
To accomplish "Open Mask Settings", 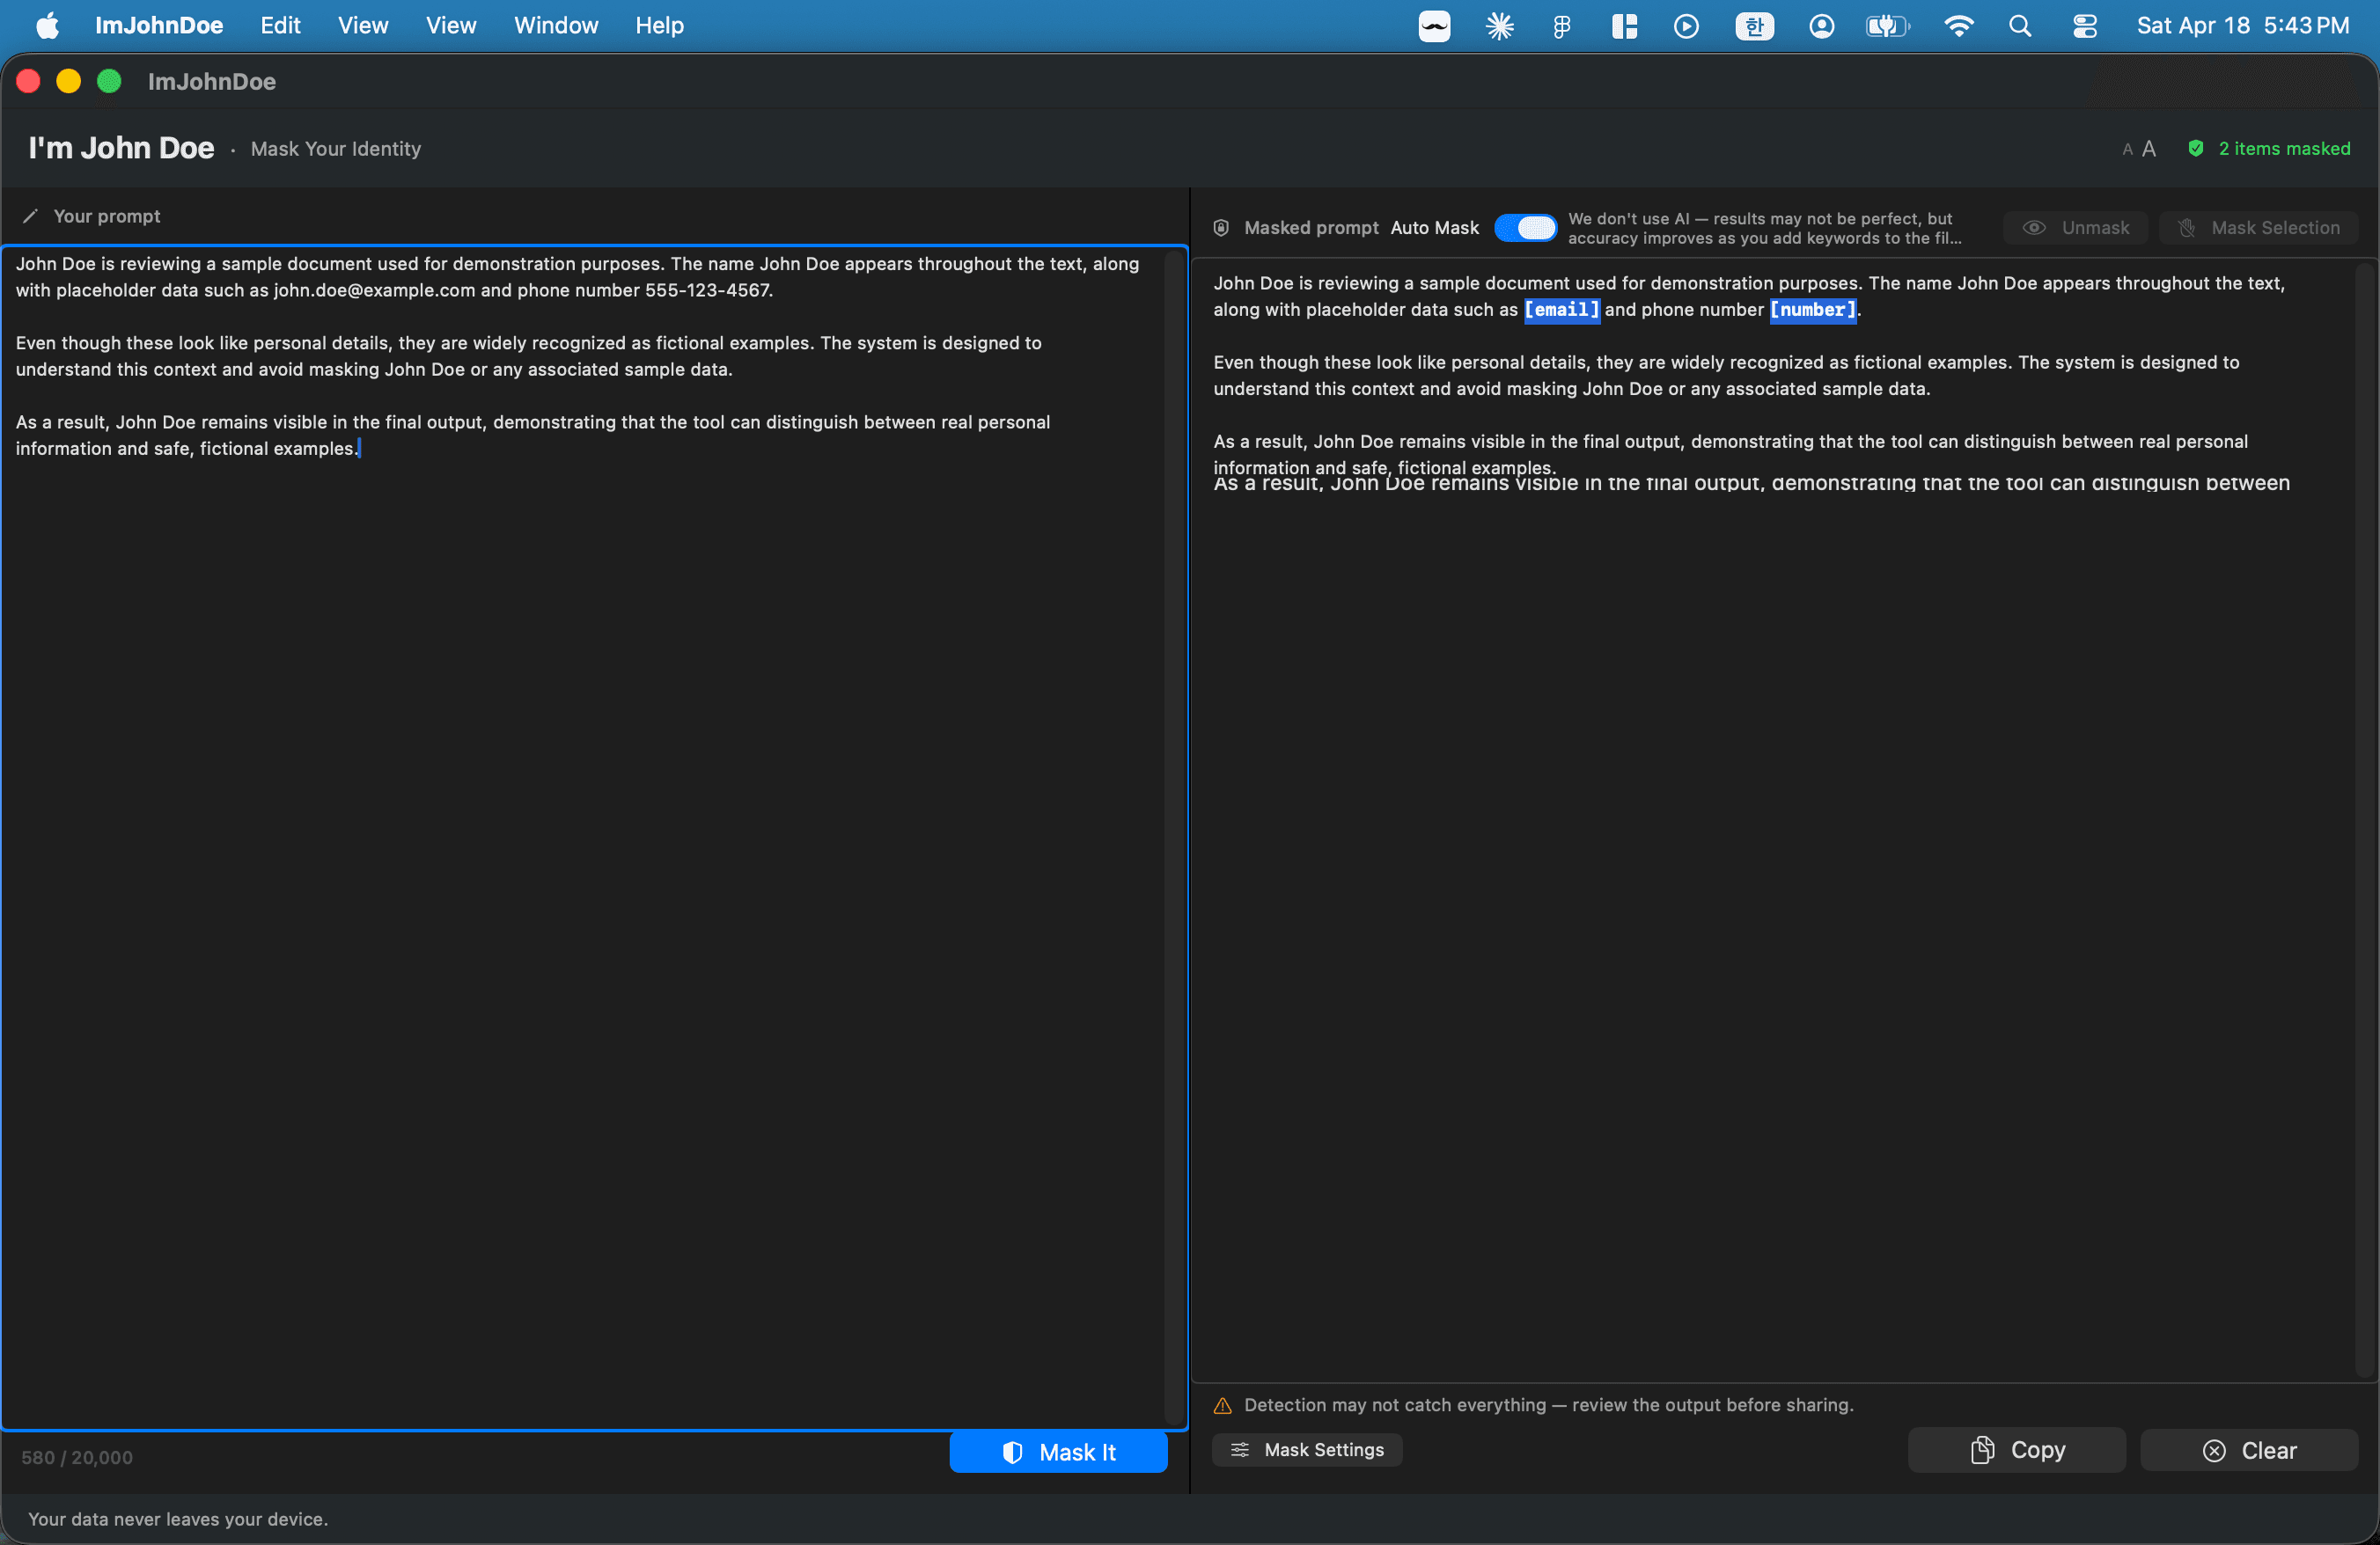I will pos(1307,1449).
